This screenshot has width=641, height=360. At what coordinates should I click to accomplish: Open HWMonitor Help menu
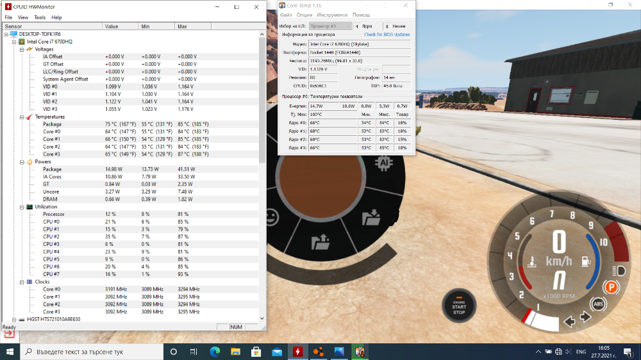(x=56, y=17)
